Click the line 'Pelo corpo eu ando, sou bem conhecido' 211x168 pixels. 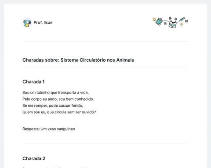pyautogui.click(x=58, y=99)
